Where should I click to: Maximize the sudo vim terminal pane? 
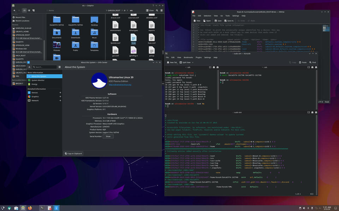coord(309,113)
